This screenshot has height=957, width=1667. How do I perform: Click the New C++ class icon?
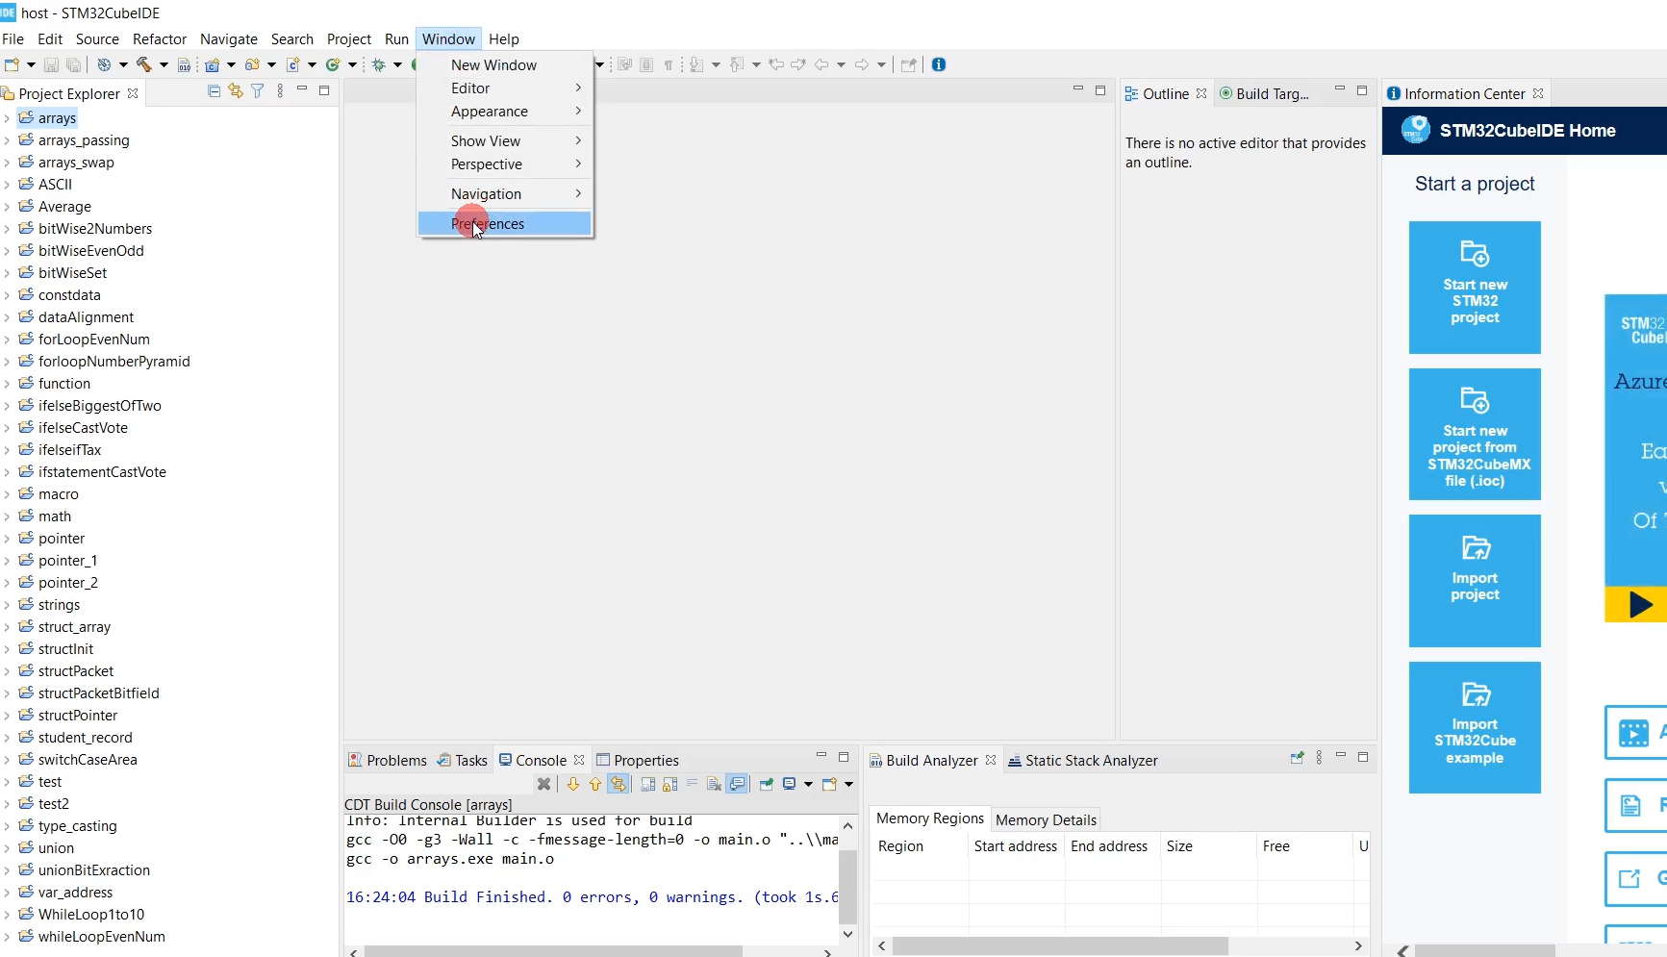click(x=333, y=64)
